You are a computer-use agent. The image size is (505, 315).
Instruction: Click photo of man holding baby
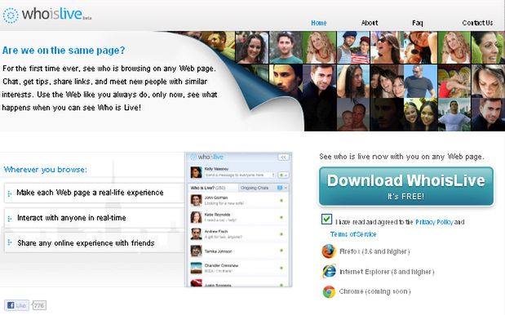coord(353,115)
